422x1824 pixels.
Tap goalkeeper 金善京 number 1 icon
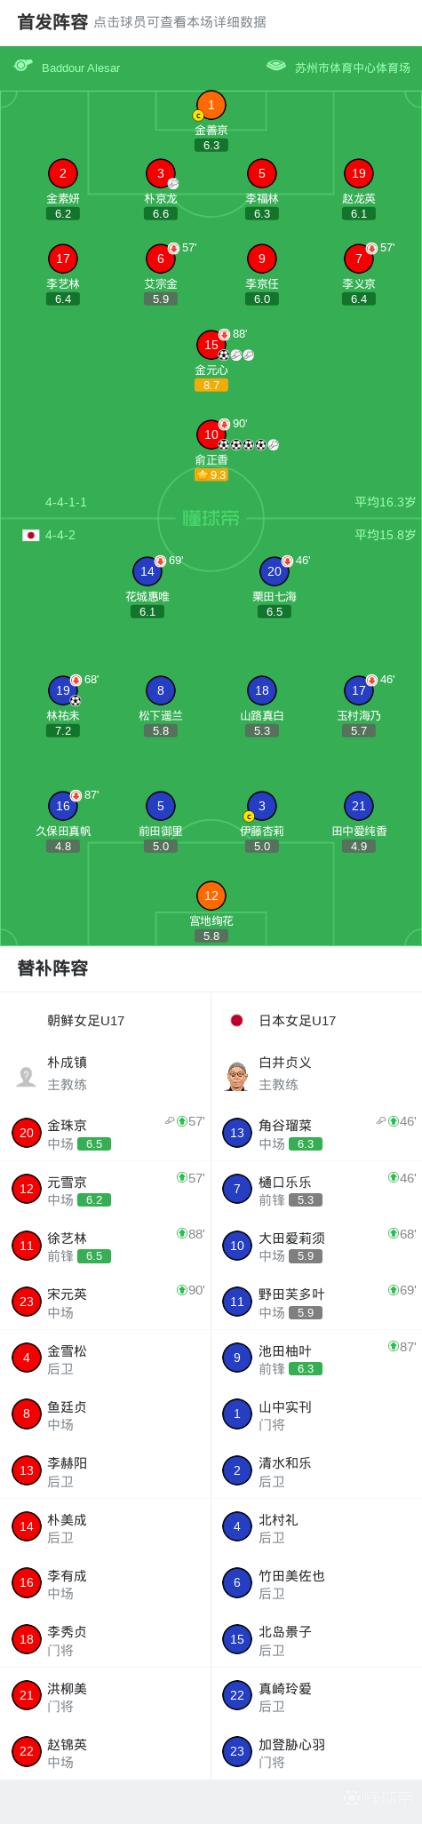tap(211, 105)
